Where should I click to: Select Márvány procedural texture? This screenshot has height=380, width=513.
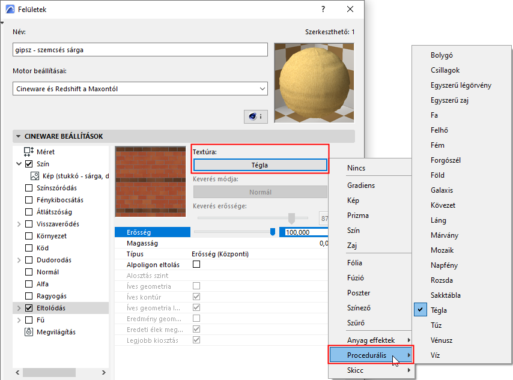[445, 235]
